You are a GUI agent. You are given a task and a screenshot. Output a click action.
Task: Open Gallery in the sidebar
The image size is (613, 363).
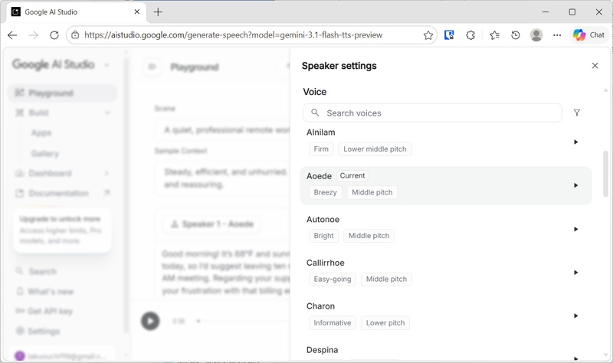tap(45, 154)
